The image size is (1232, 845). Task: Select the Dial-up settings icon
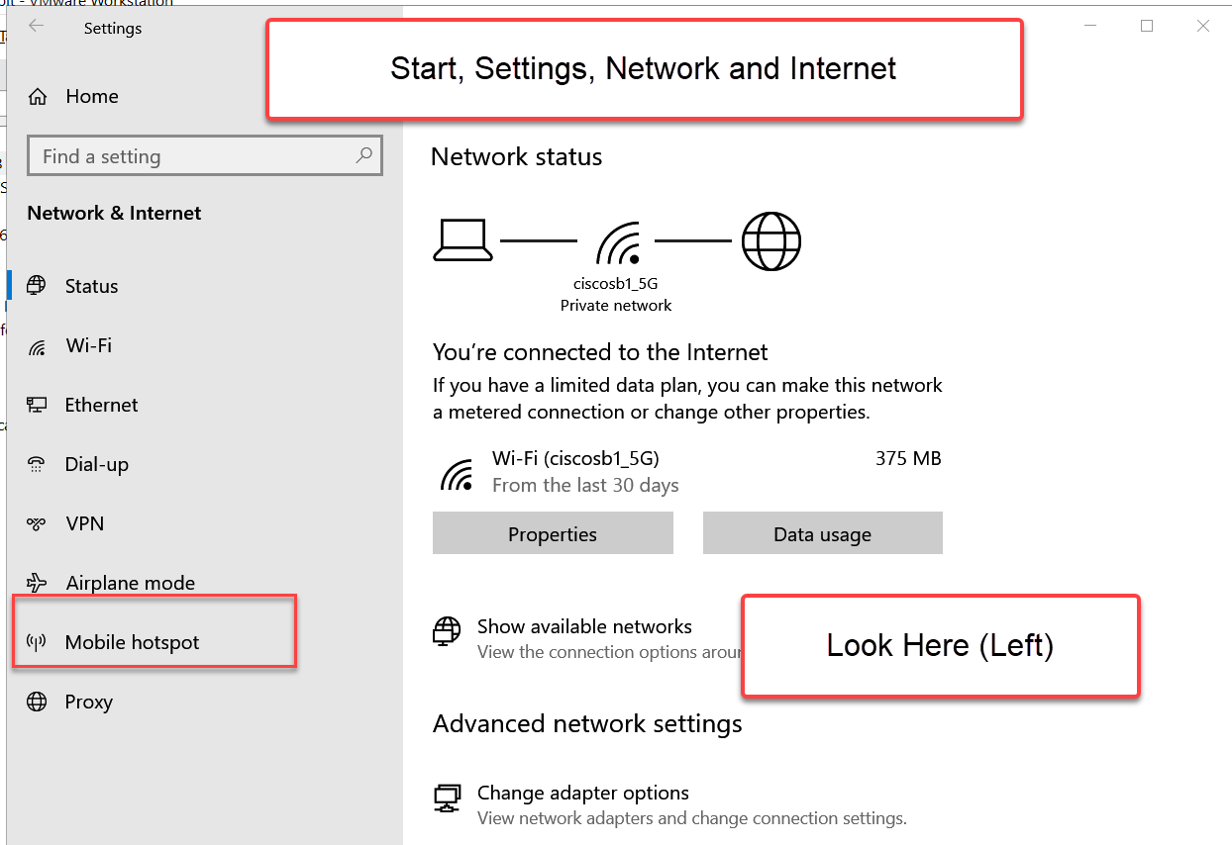point(36,464)
